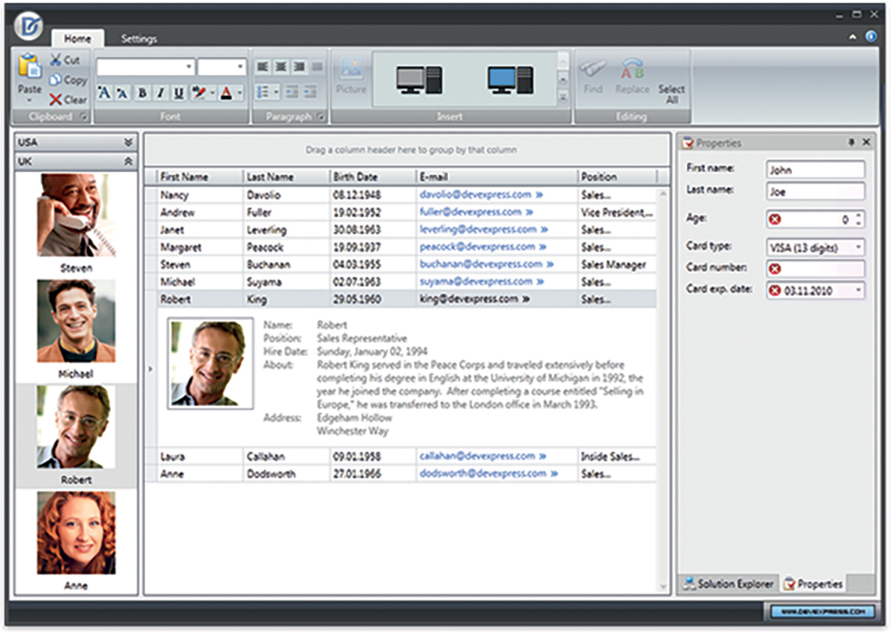Click the Replace icon in Editing group
The width and height of the screenshot is (891, 633).
632,69
